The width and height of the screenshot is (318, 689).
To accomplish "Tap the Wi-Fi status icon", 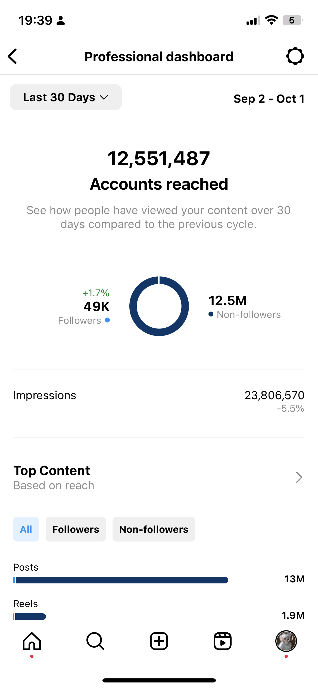I will [x=272, y=20].
